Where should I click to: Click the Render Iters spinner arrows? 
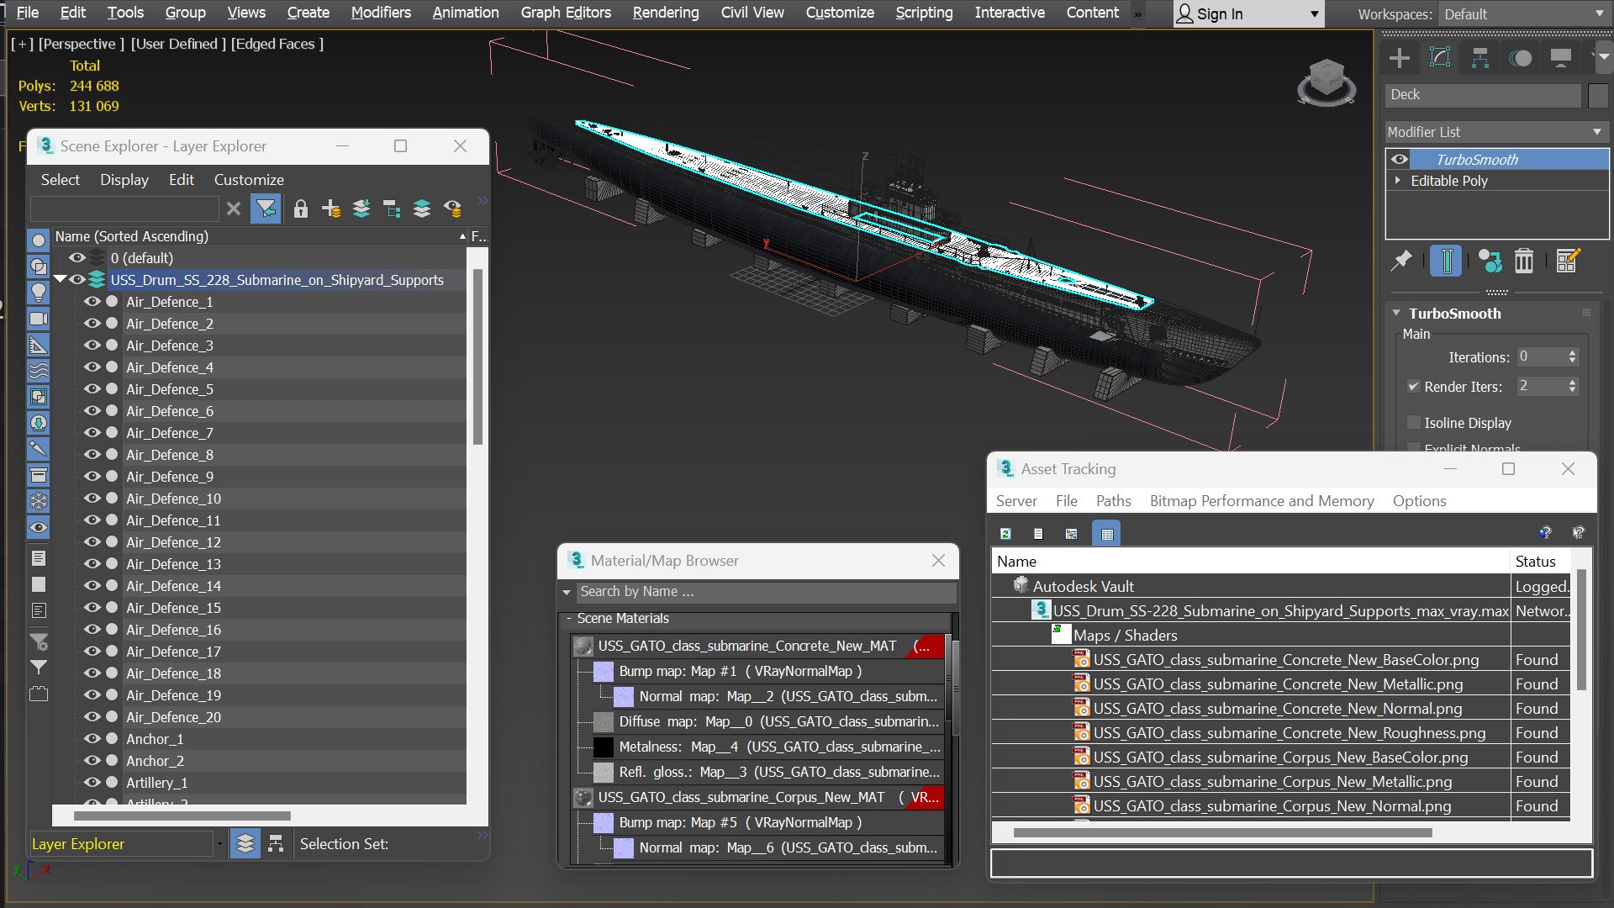click(x=1572, y=387)
